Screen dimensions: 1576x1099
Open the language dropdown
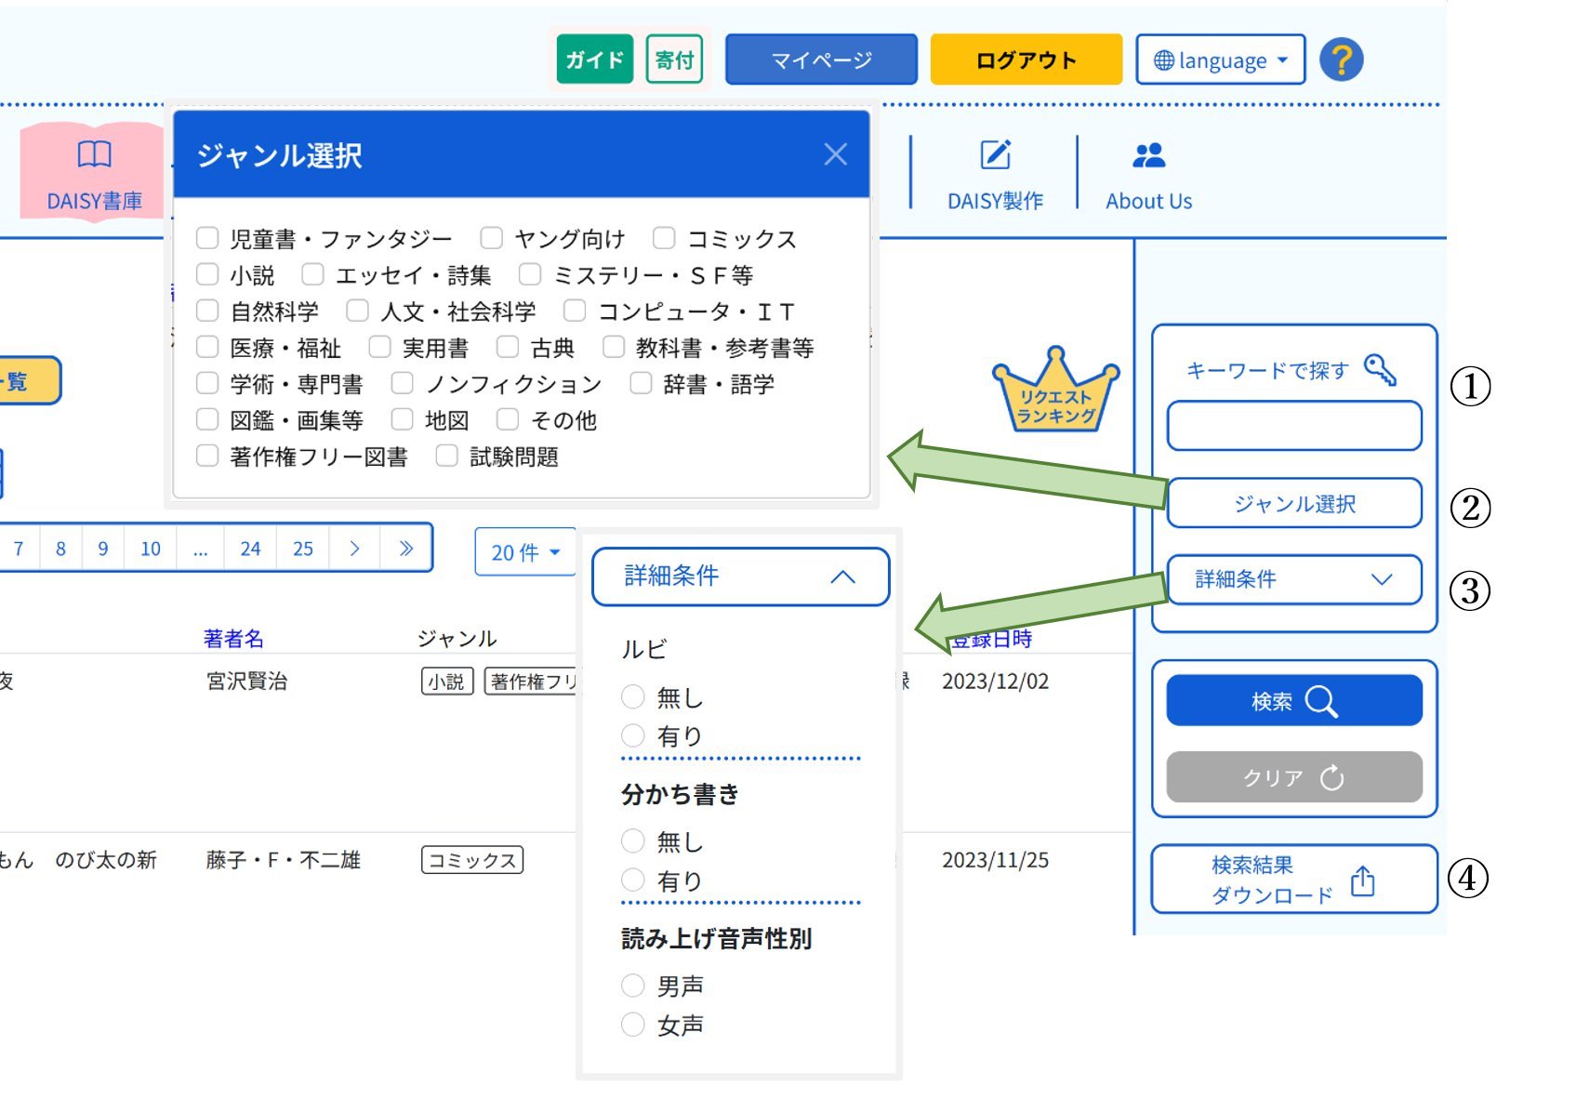[1220, 60]
